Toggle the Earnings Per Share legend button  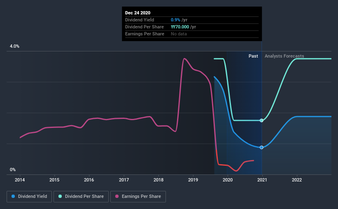click(138, 197)
